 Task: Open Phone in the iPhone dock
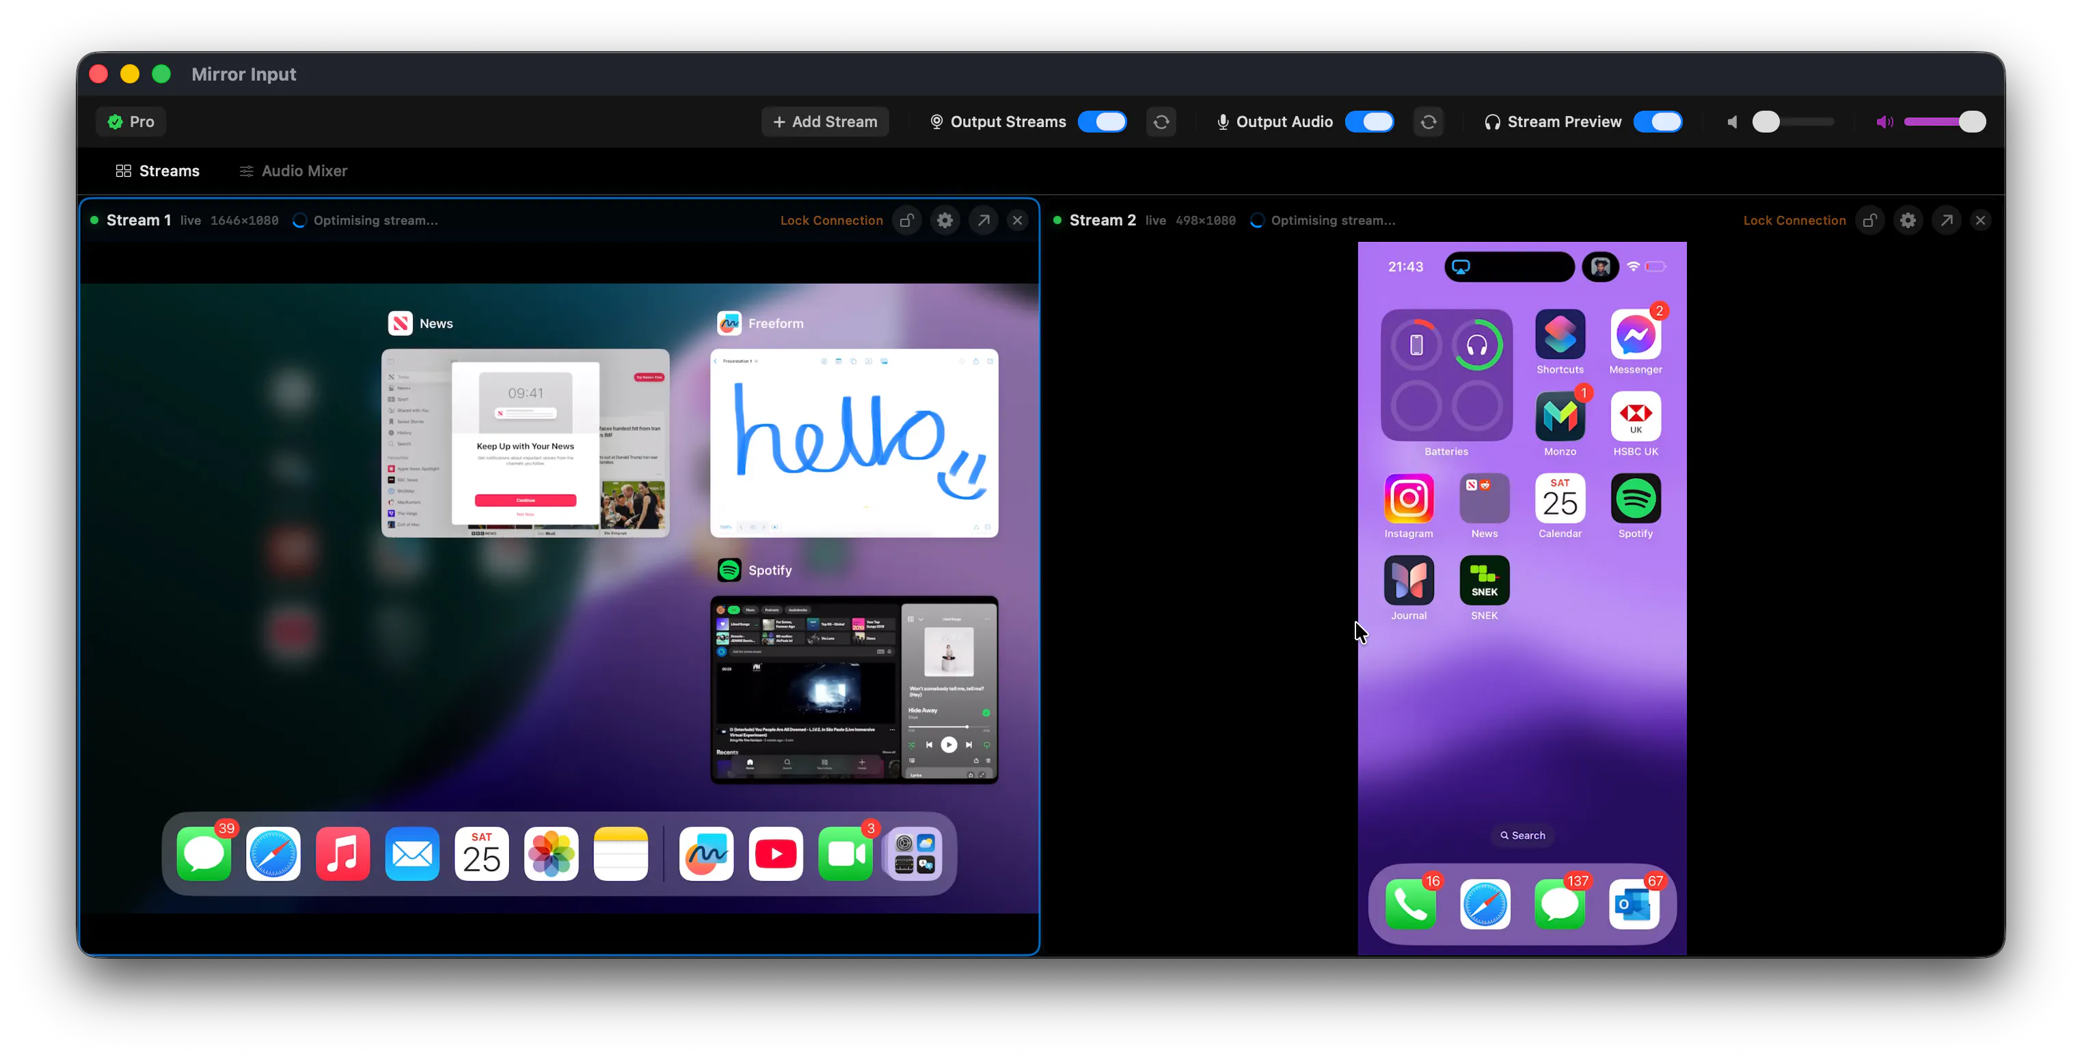[x=1410, y=905]
